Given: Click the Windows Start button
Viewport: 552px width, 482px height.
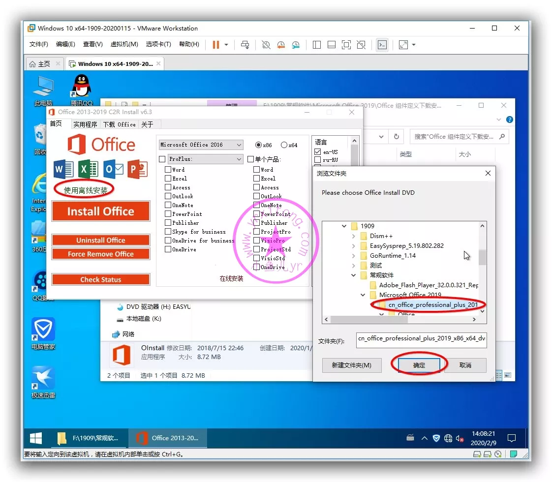Looking at the screenshot, I should [36, 438].
